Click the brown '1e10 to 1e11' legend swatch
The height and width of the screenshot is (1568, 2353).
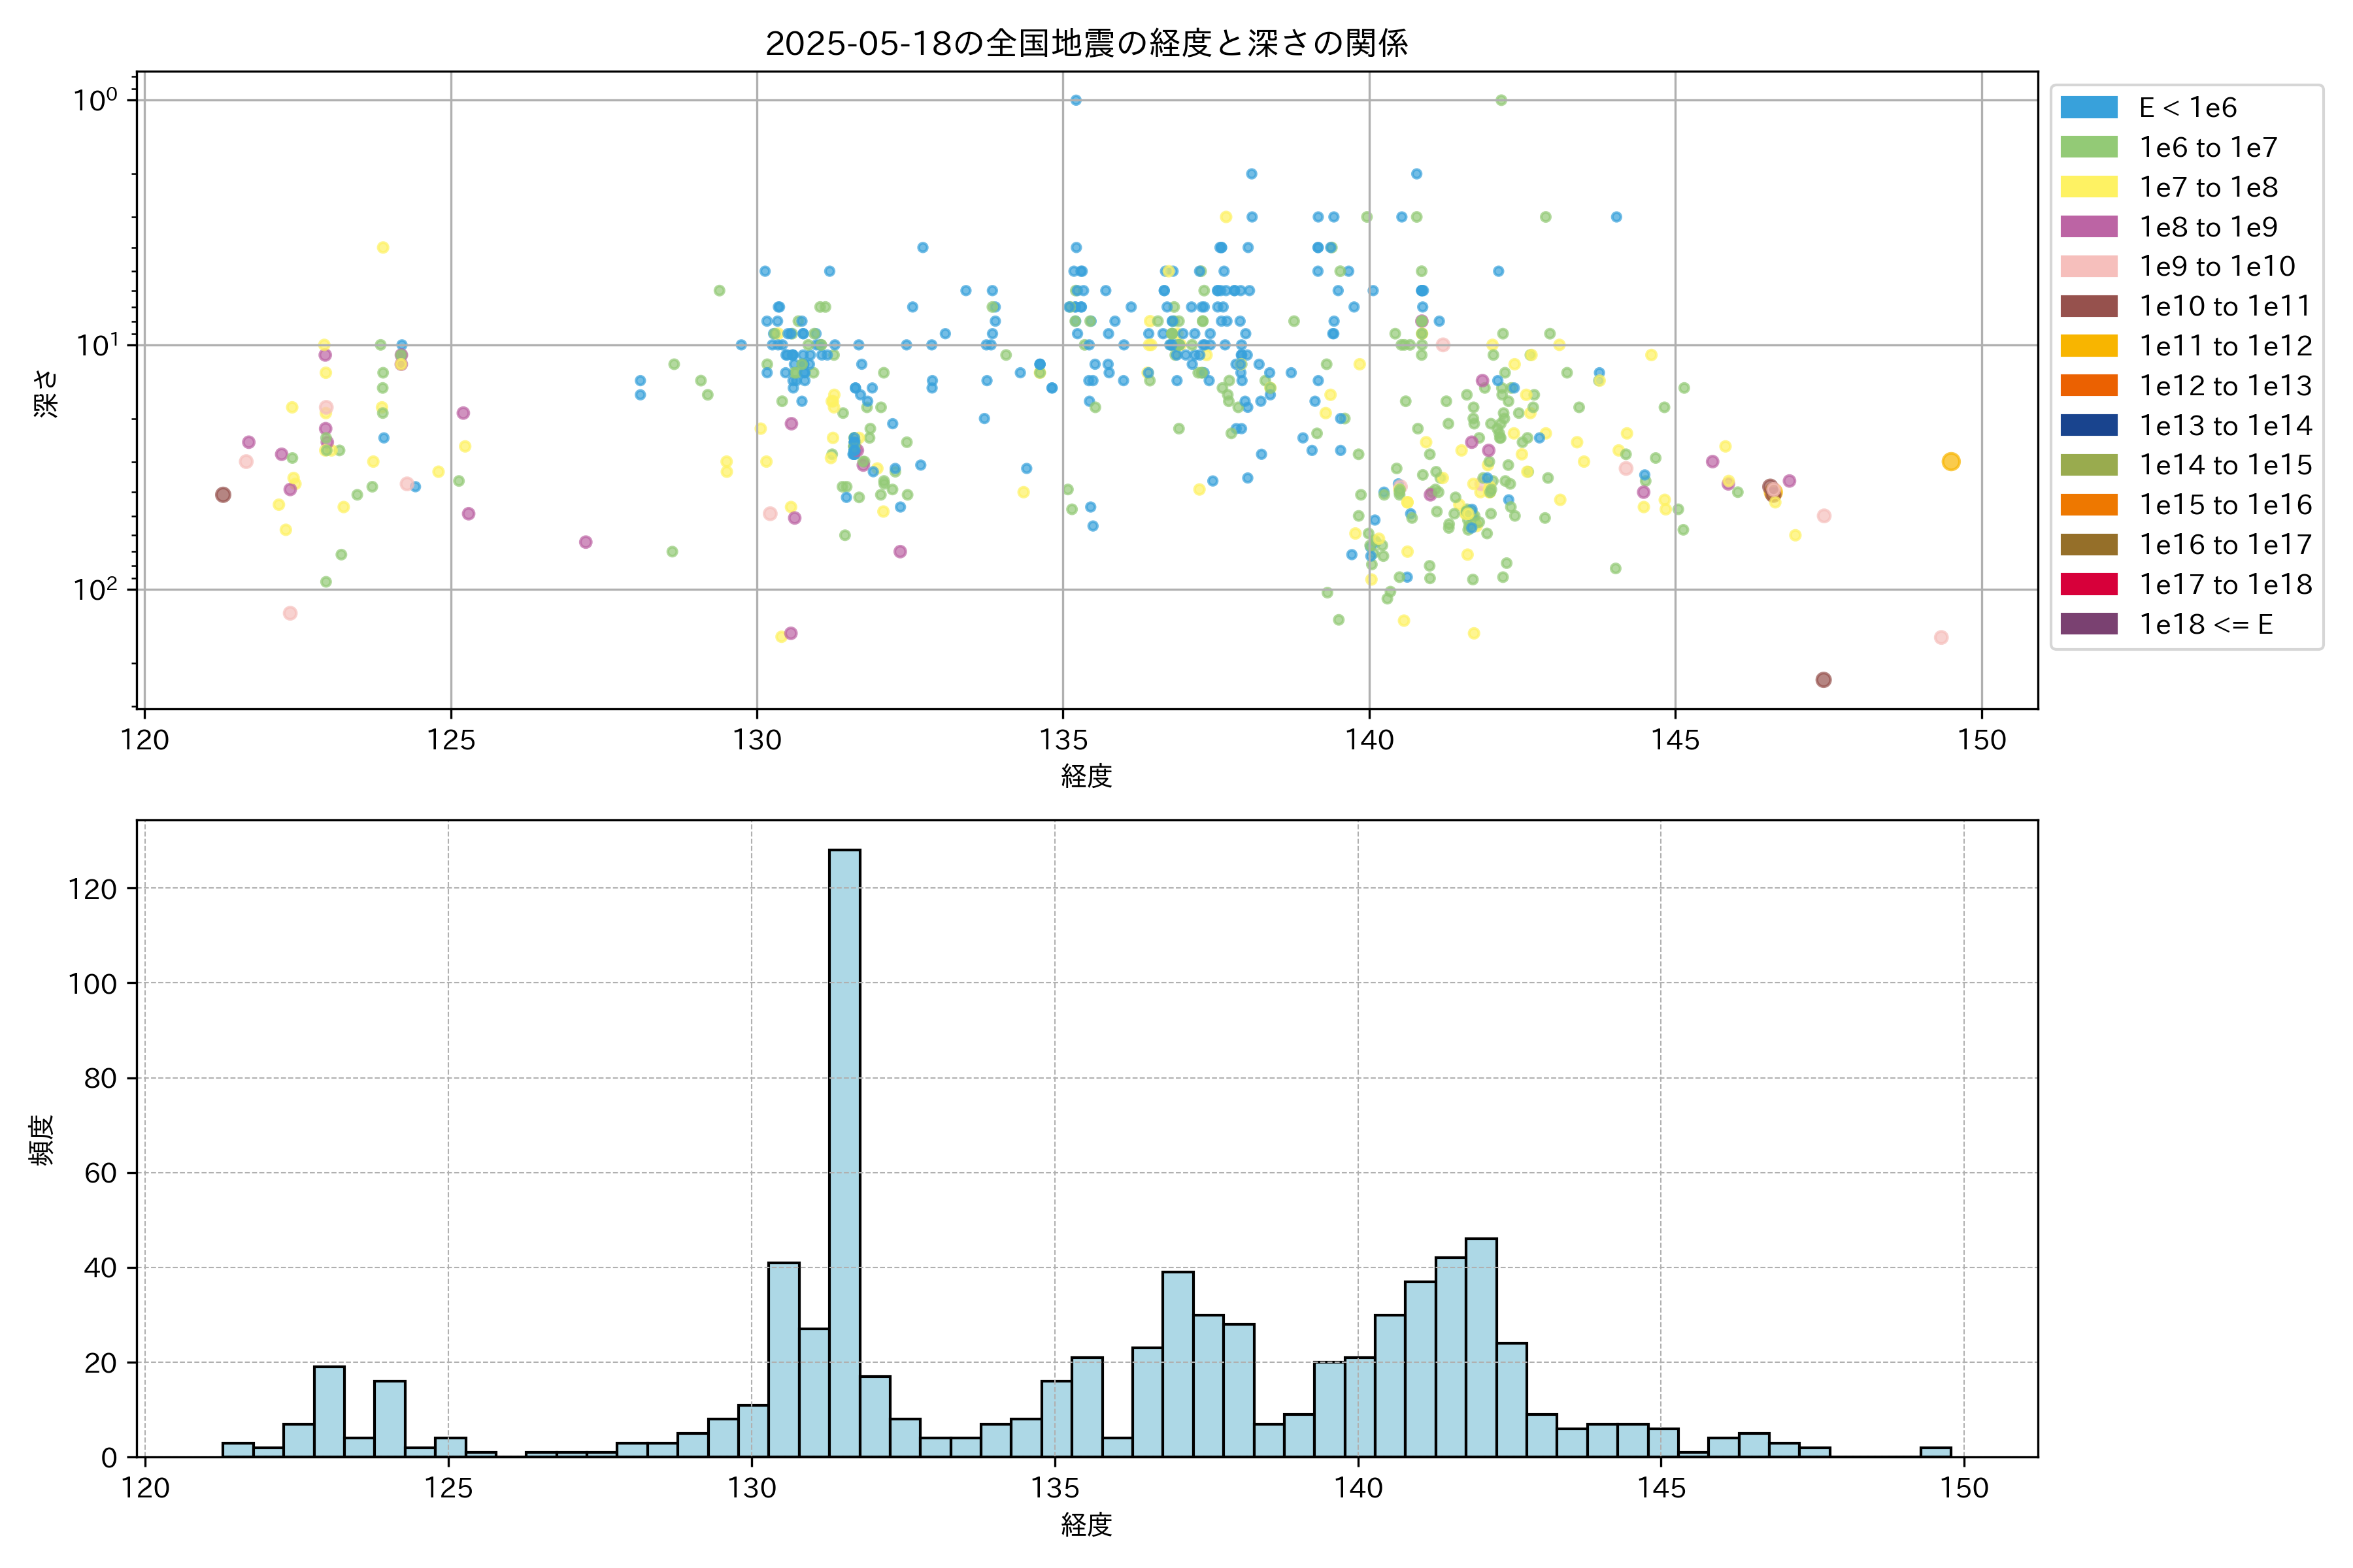(2089, 306)
